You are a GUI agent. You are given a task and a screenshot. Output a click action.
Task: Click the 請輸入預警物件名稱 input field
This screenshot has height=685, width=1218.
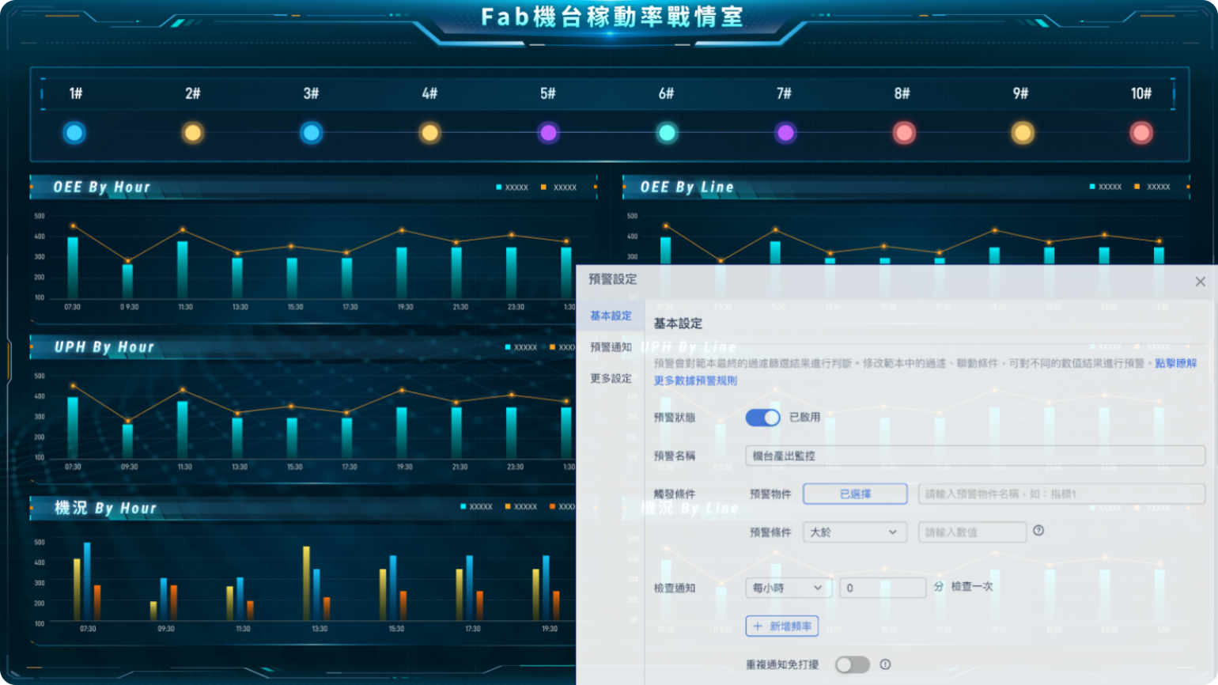(x=1061, y=494)
